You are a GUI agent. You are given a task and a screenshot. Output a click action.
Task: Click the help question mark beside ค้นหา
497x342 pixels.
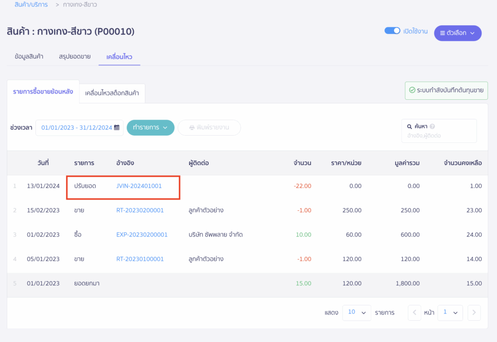(432, 126)
